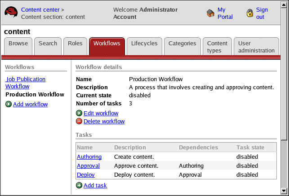This screenshot has height=196, width=289.
Task: Open the Roles tab
Action: pyautogui.click(x=75, y=46)
